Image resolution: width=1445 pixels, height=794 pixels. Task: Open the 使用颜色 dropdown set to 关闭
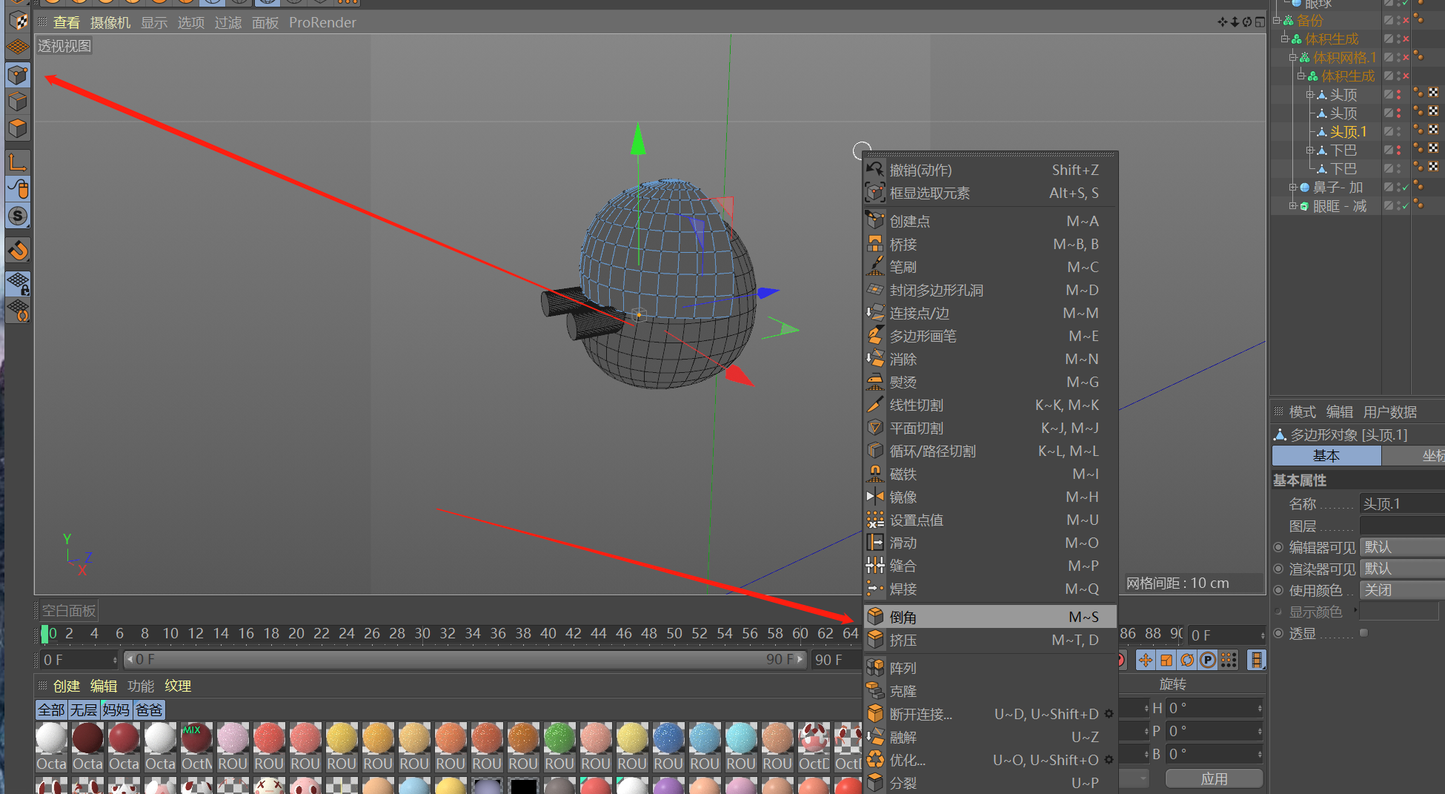point(1402,590)
